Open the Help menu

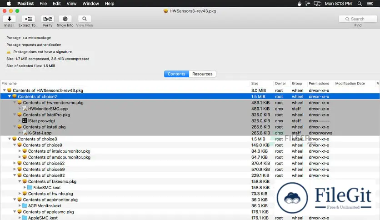(109, 3)
